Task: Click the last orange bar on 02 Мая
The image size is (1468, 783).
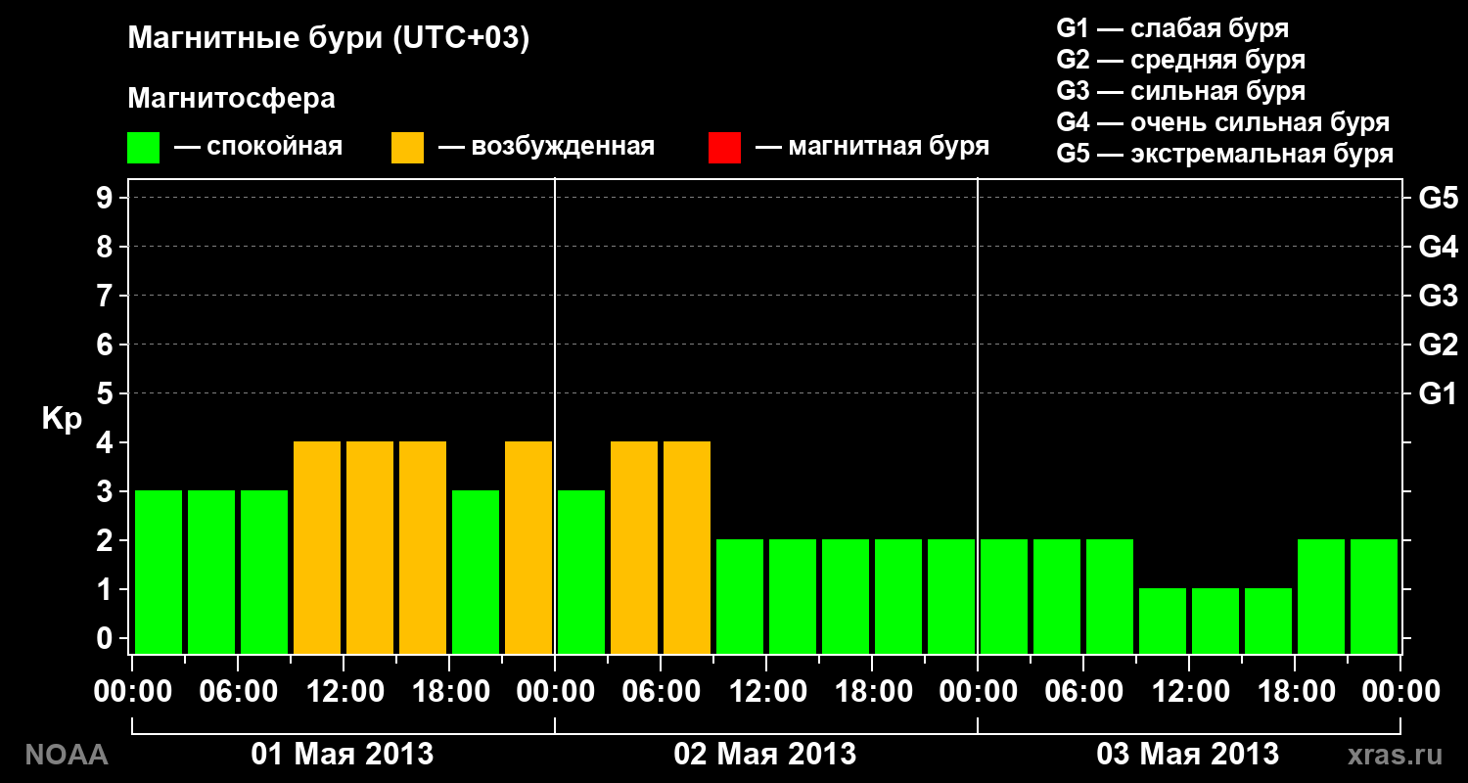Action: [x=687, y=547]
